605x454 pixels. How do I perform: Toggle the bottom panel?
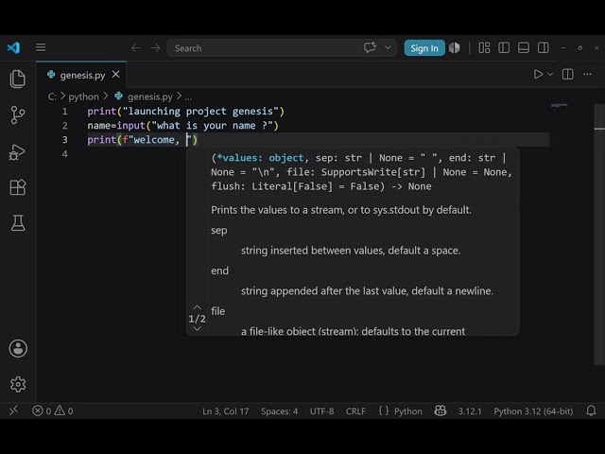524,47
